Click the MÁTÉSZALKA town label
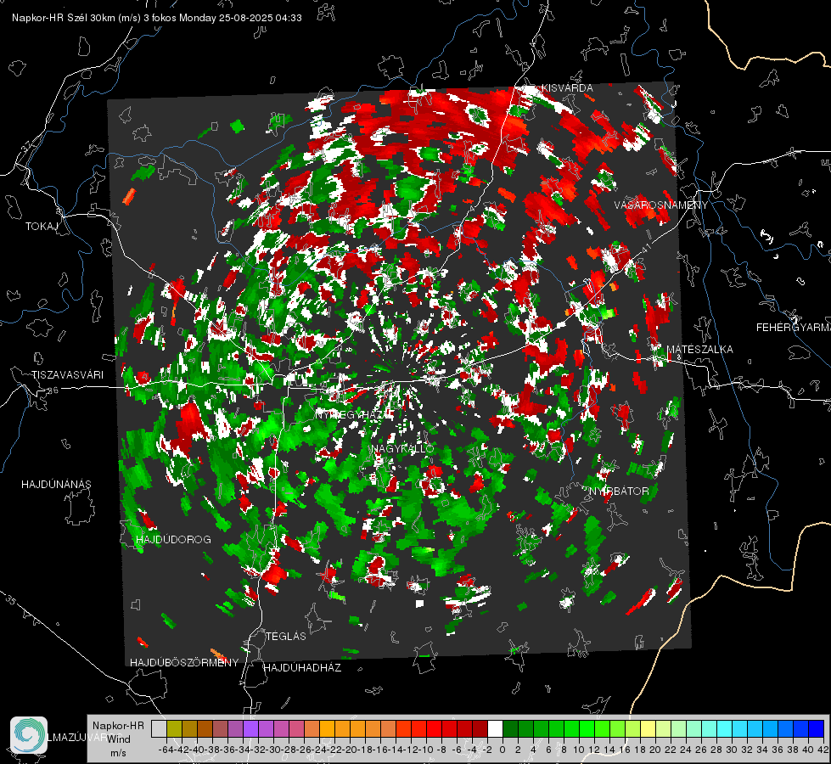 (x=699, y=349)
